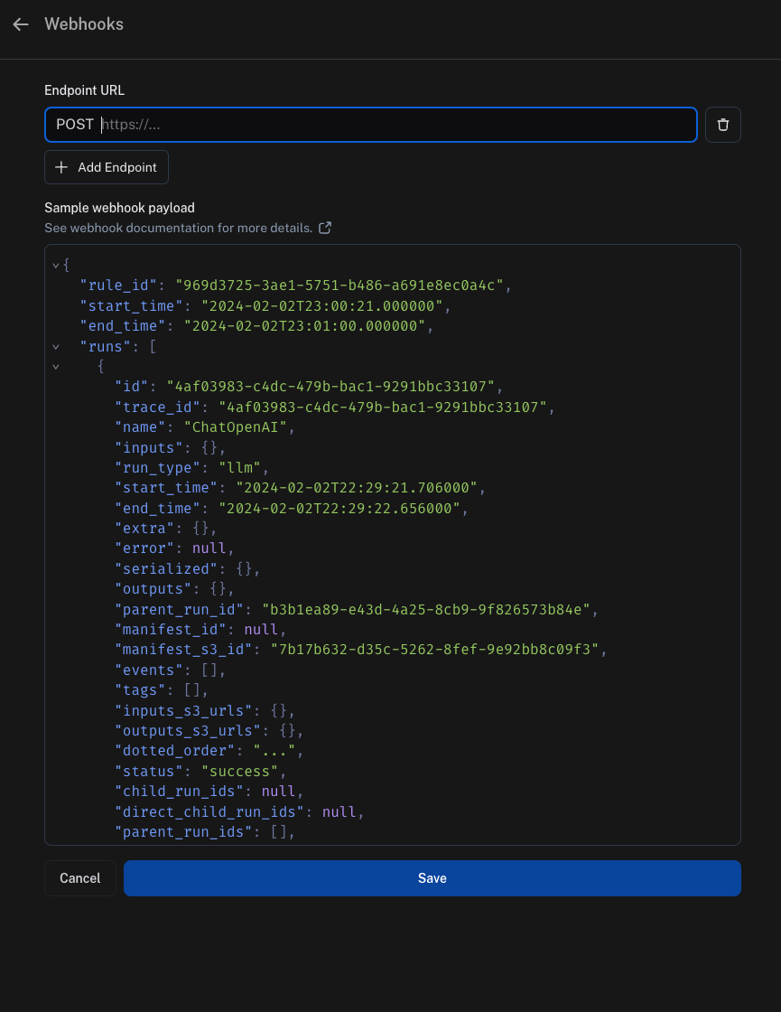Delete the endpoint with the trash icon
The height and width of the screenshot is (1012, 781).
(x=722, y=125)
